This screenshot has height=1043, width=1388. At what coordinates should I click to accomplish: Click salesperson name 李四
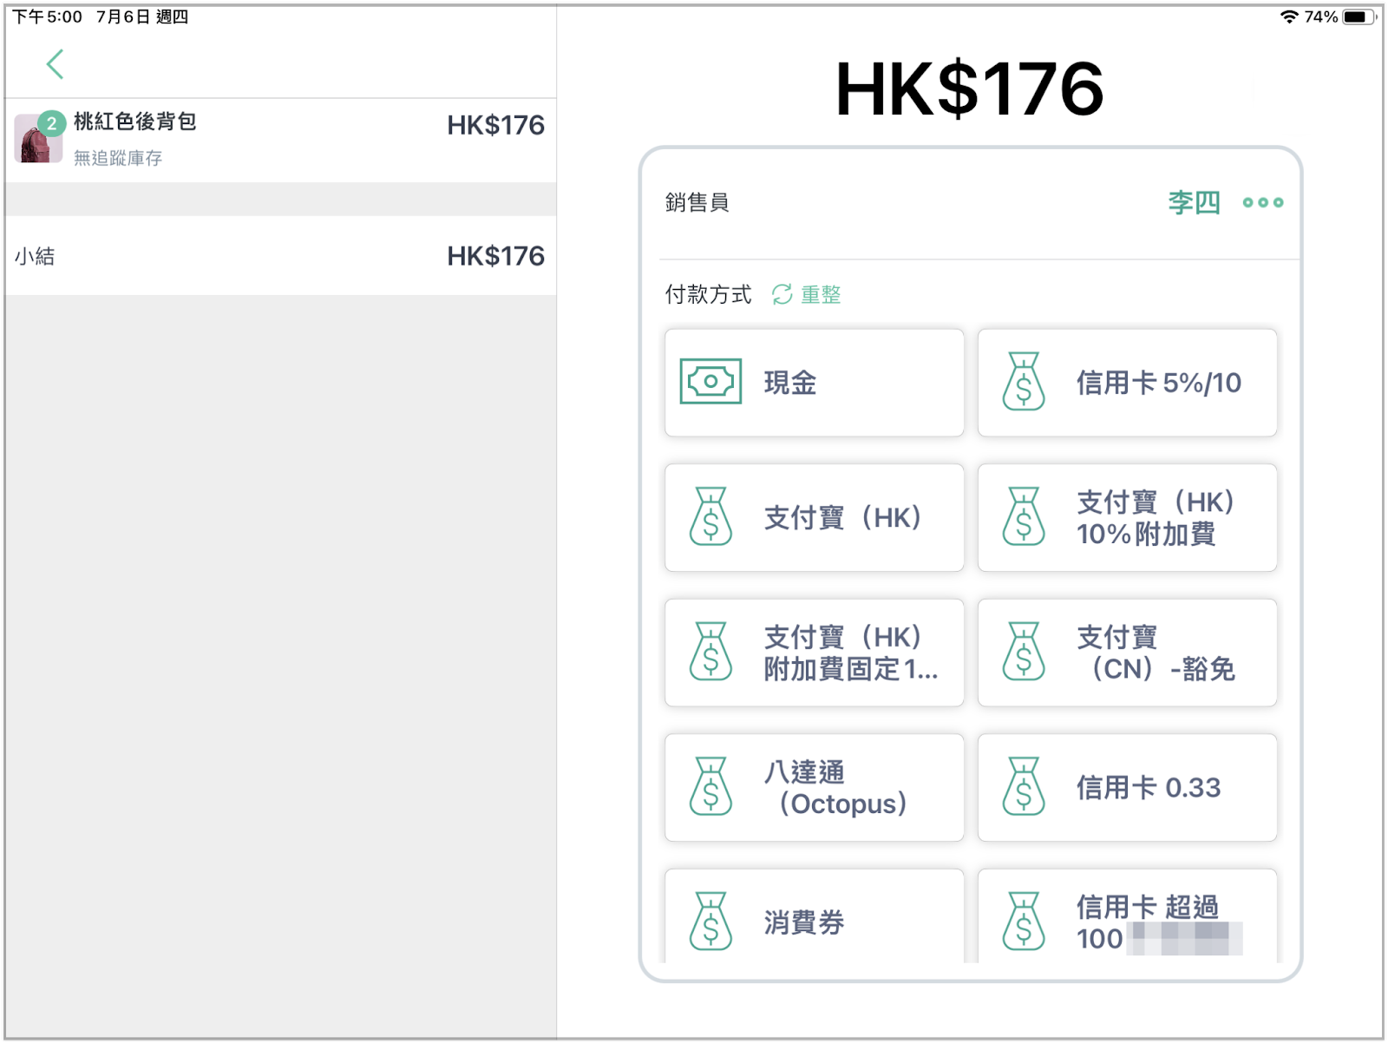(1194, 202)
